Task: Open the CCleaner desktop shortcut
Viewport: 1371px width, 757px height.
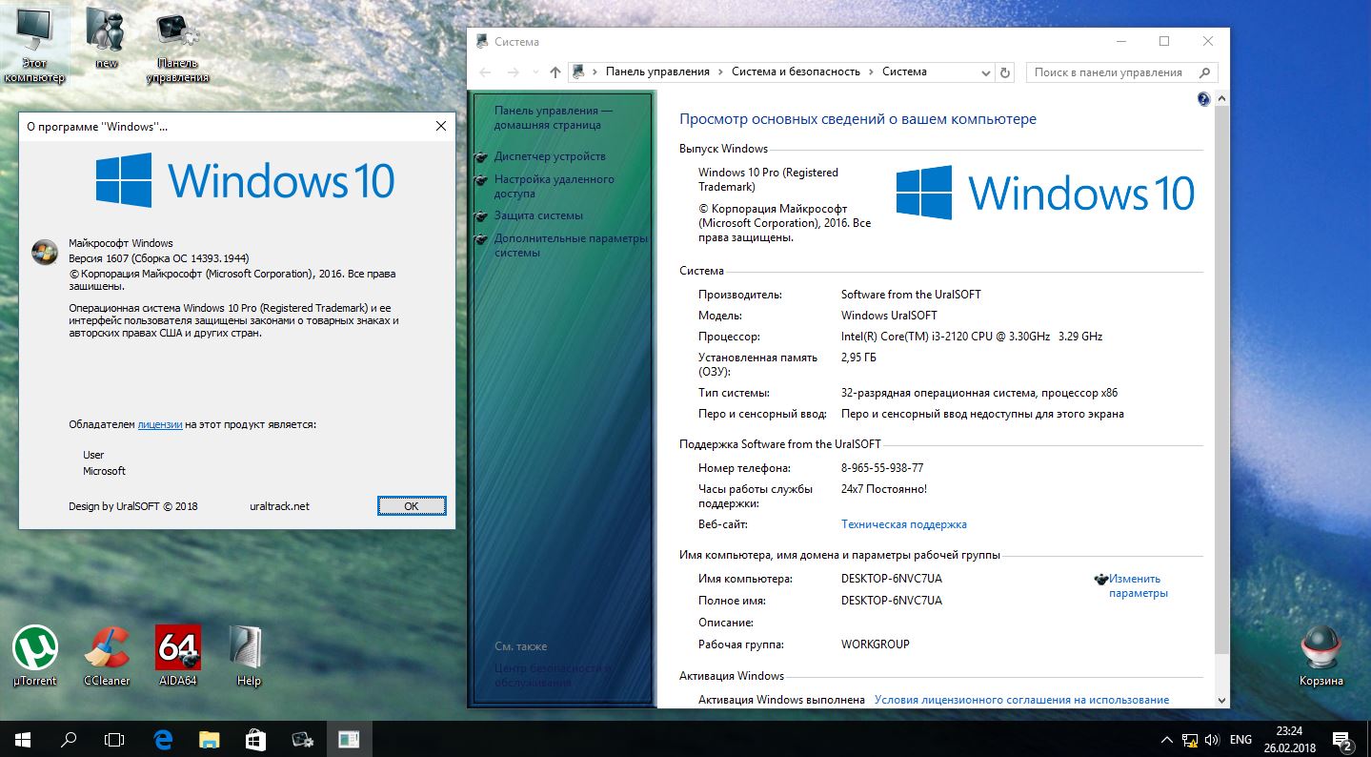Action: click(x=107, y=649)
